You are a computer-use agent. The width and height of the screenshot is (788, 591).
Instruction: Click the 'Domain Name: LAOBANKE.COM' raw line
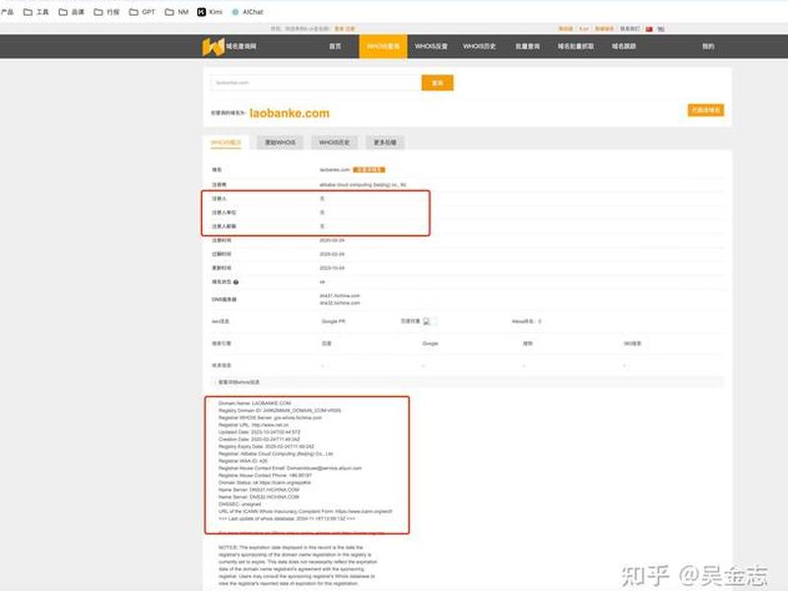(x=255, y=404)
